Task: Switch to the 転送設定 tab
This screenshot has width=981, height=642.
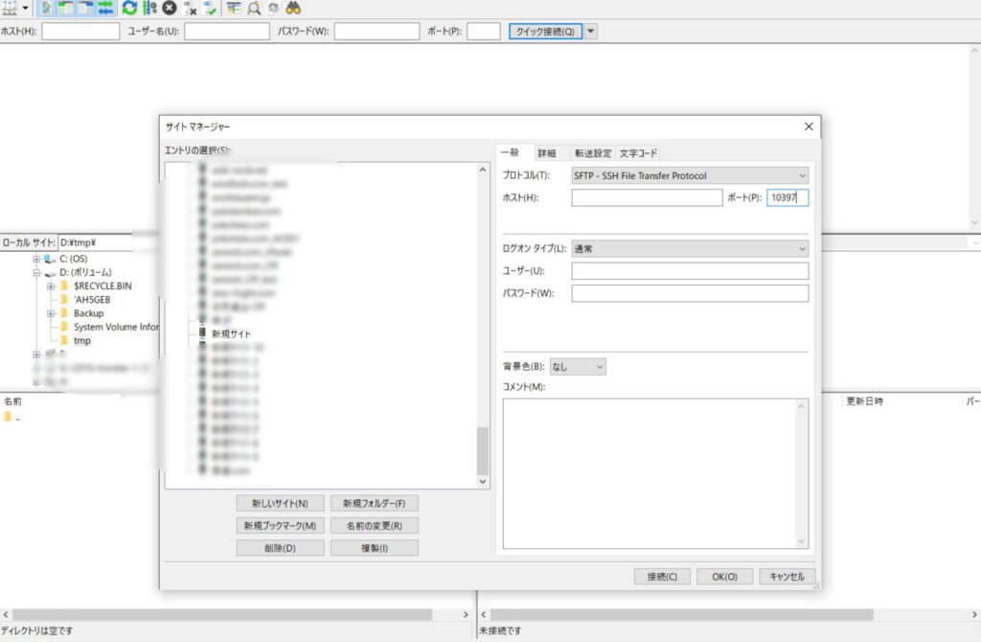Action: [x=593, y=153]
